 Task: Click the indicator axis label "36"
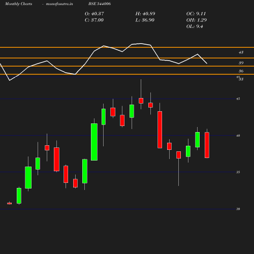click(241, 71)
